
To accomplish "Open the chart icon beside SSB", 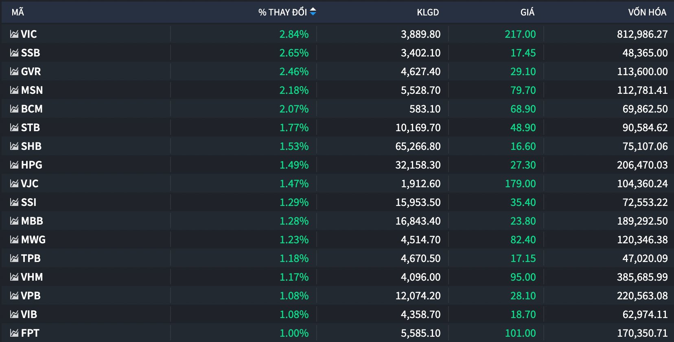I will tap(14, 53).
